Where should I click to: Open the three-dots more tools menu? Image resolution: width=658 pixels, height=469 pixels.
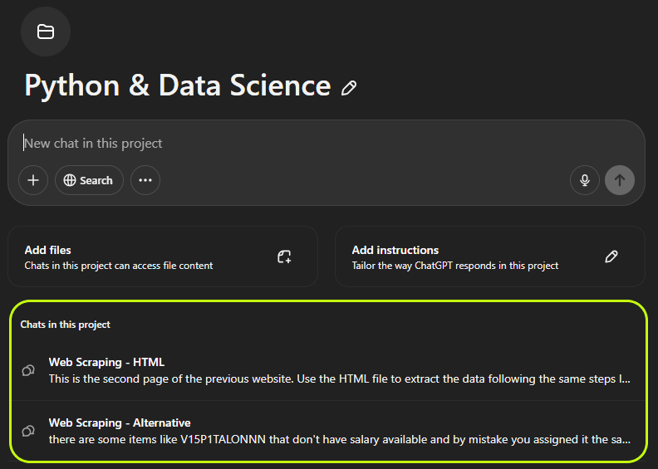pos(145,180)
